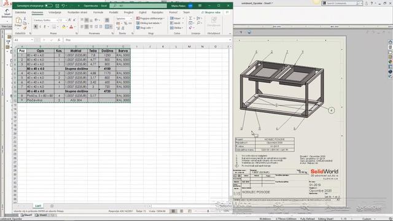
Task: Click the Copy icon in clipboard group
Action: (x=25, y=23)
